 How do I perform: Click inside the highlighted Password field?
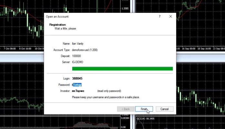click(77, 85)
